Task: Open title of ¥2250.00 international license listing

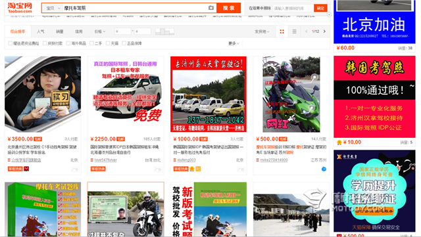Action: [x=124, y=150]
